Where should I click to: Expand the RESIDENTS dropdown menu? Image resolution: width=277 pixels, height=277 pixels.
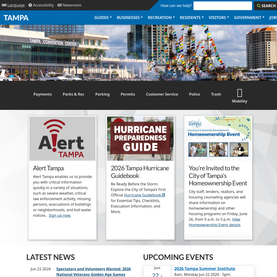pos(192,18)
